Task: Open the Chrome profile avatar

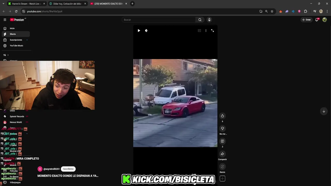Action: pos(321,11)
